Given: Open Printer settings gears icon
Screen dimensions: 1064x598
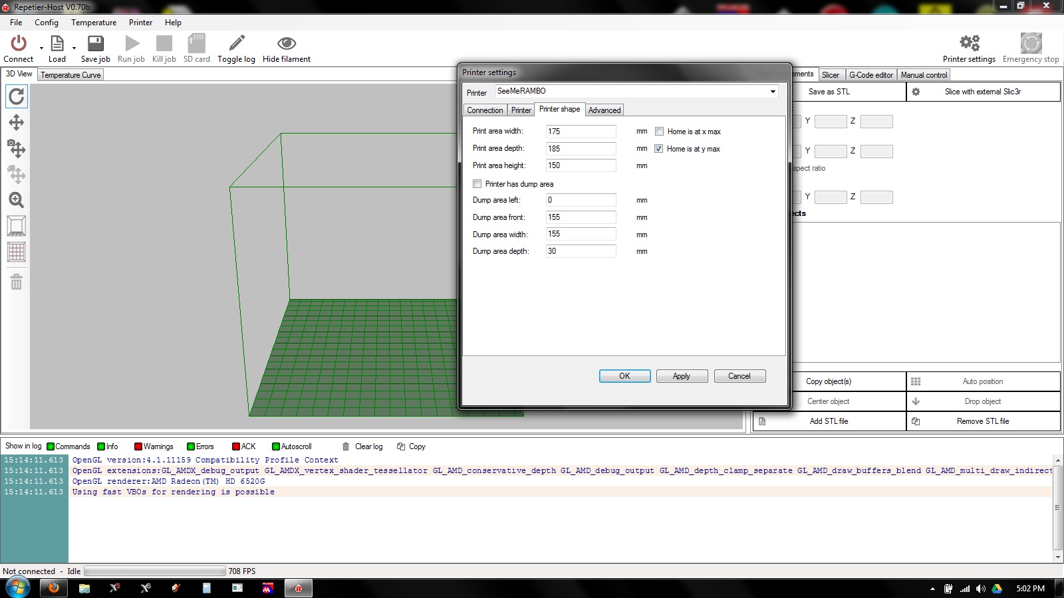Looking at the screenshot, I should coord(969,44).
